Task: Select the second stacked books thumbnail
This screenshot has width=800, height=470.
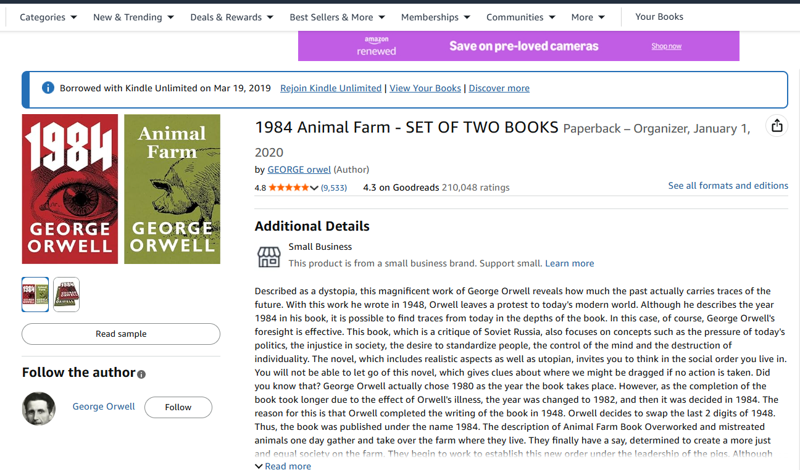Action: [x=66, y=294]
